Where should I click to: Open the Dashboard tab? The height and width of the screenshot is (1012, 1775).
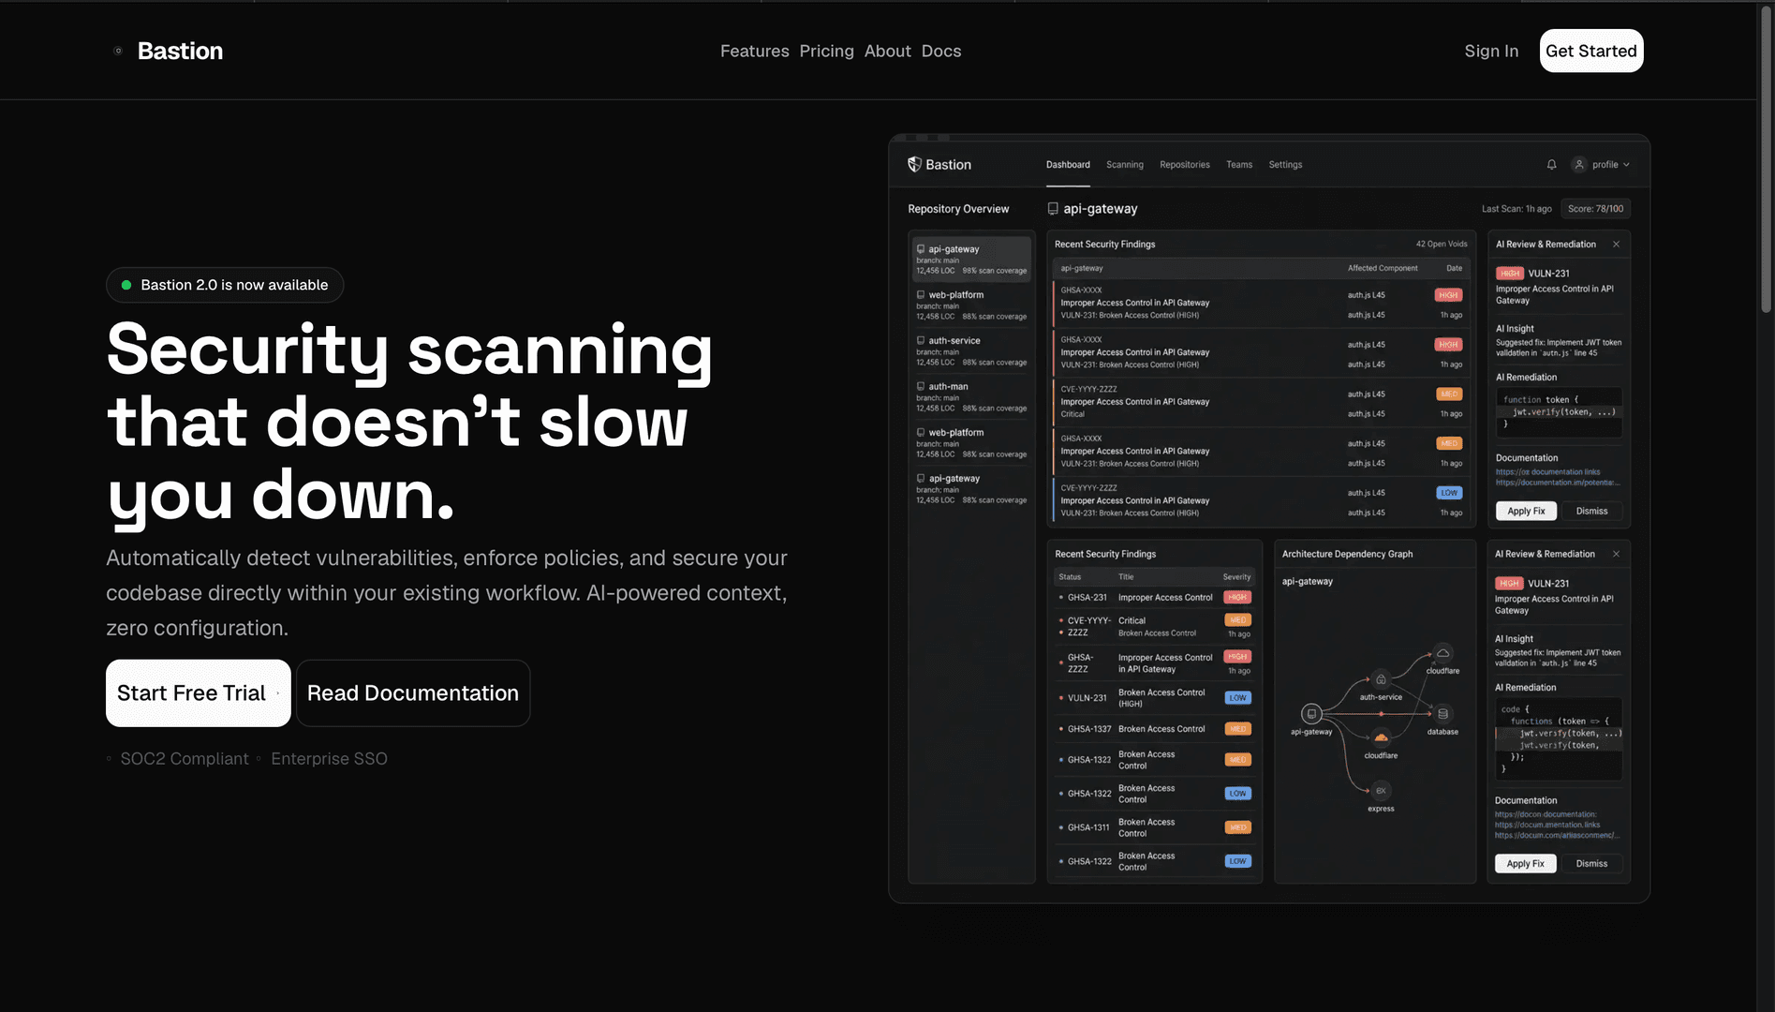tap(1068, 165)
